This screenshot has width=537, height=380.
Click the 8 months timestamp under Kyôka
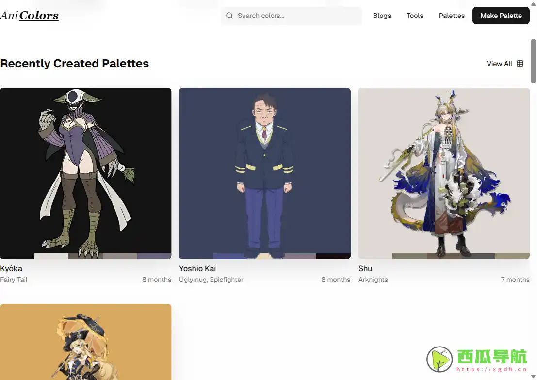[x=157, y=280]
